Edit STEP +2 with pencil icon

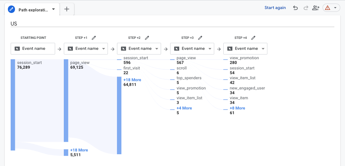point(147,38)
